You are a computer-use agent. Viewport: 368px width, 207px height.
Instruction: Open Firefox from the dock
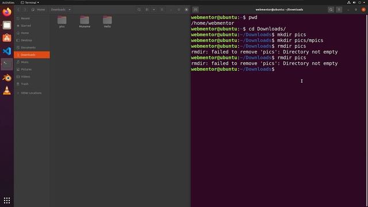point(7,11)
